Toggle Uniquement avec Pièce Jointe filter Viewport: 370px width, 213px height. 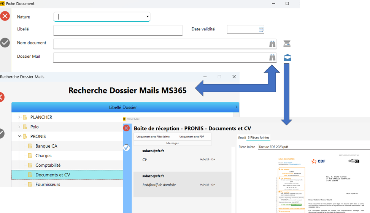pyautogui.click(x=153, y=137)
